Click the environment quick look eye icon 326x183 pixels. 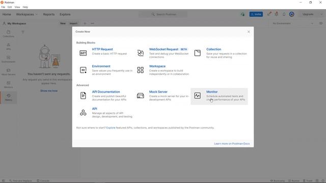click(321, 23)
